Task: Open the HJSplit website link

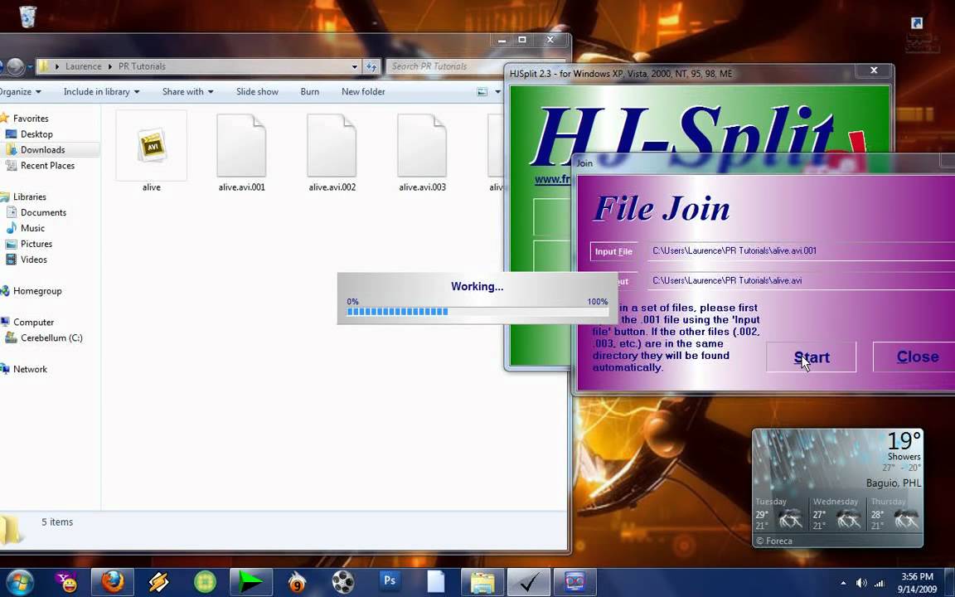Action: click(x=552, y=180)
